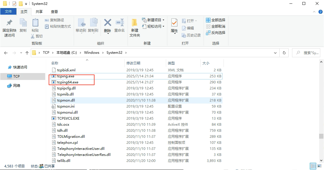Expand the 轻松访问 dropdown
This screenshot has width=324, height=170.
tap(163, 26)
